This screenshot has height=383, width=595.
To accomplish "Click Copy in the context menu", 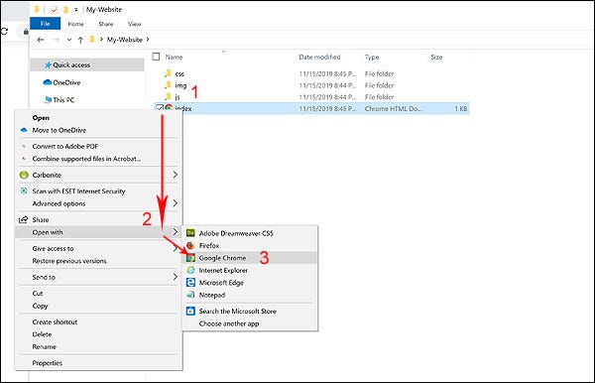I will 98,306.
